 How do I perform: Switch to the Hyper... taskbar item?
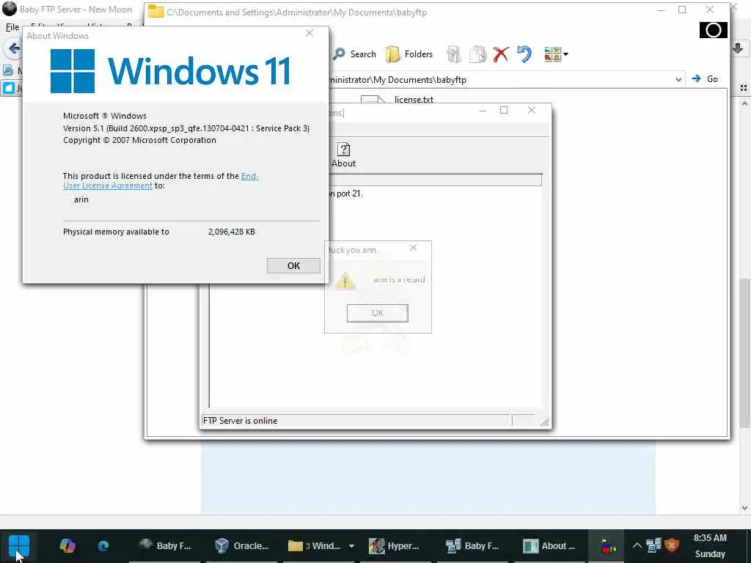tap(394, 545)
